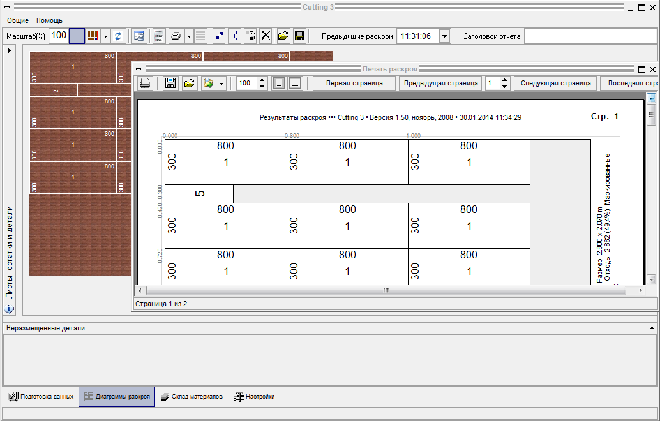Maximize the Печать раскроя window
The width and height of the screenshot is (660, 421).
[642, 69]
